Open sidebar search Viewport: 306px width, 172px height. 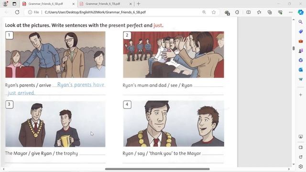pos(301,22)
